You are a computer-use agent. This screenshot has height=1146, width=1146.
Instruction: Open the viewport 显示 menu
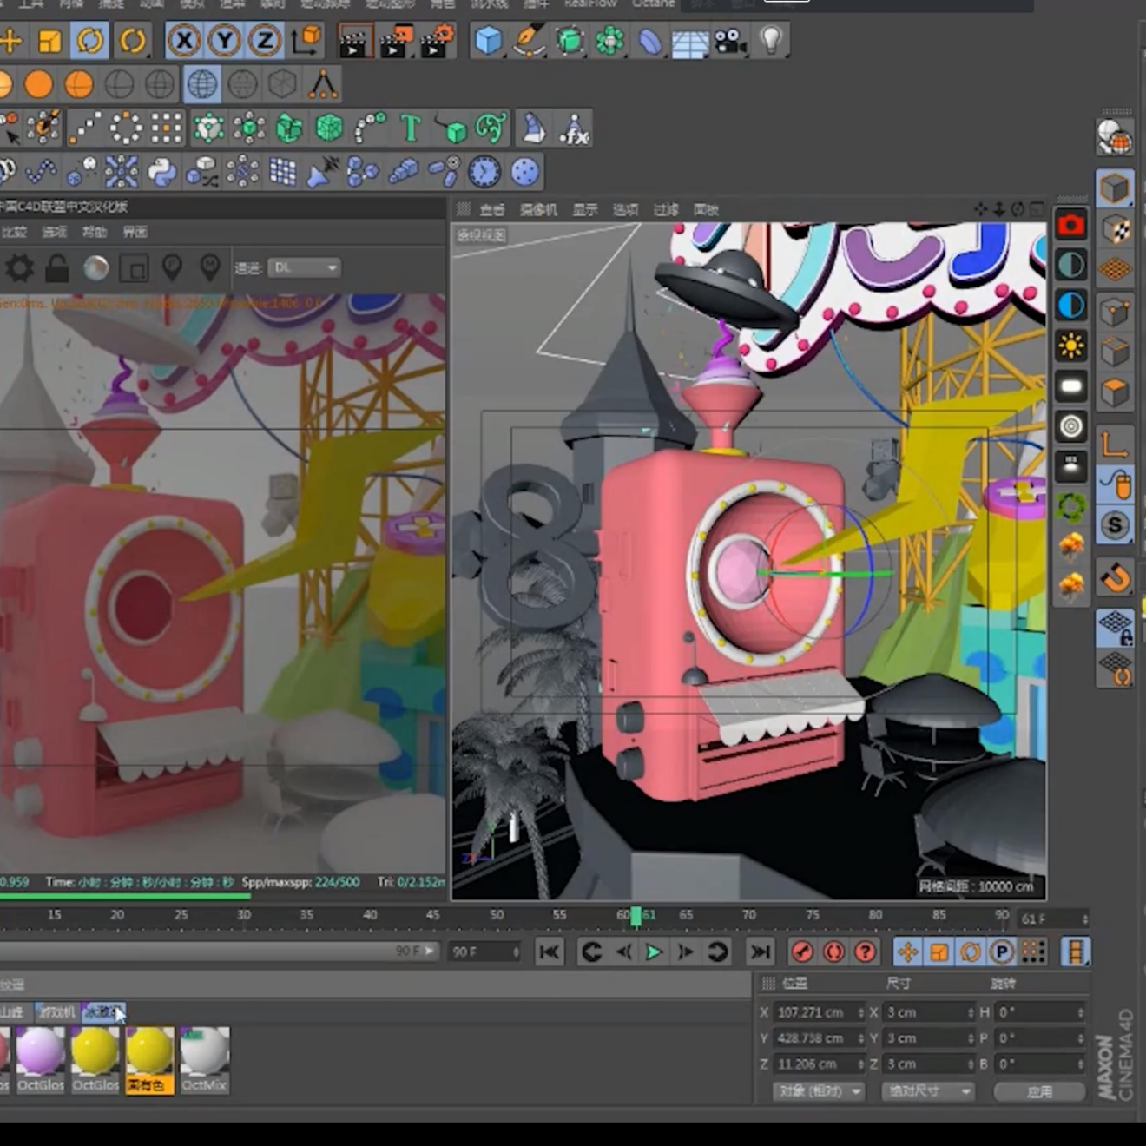tap(585, 210)
